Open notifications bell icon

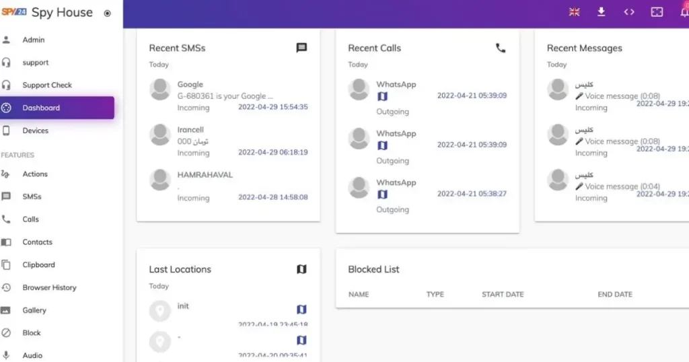[684, 12]
